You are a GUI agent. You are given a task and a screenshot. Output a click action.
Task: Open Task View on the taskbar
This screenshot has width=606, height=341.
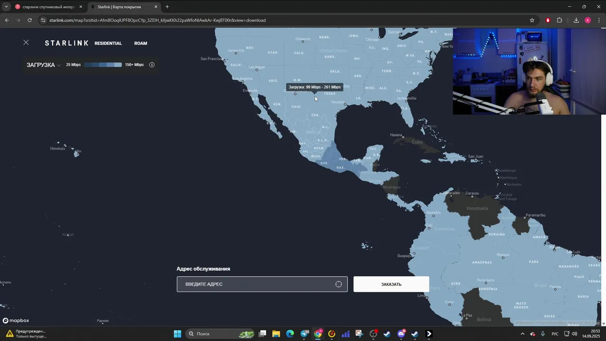tap(263, 334)
